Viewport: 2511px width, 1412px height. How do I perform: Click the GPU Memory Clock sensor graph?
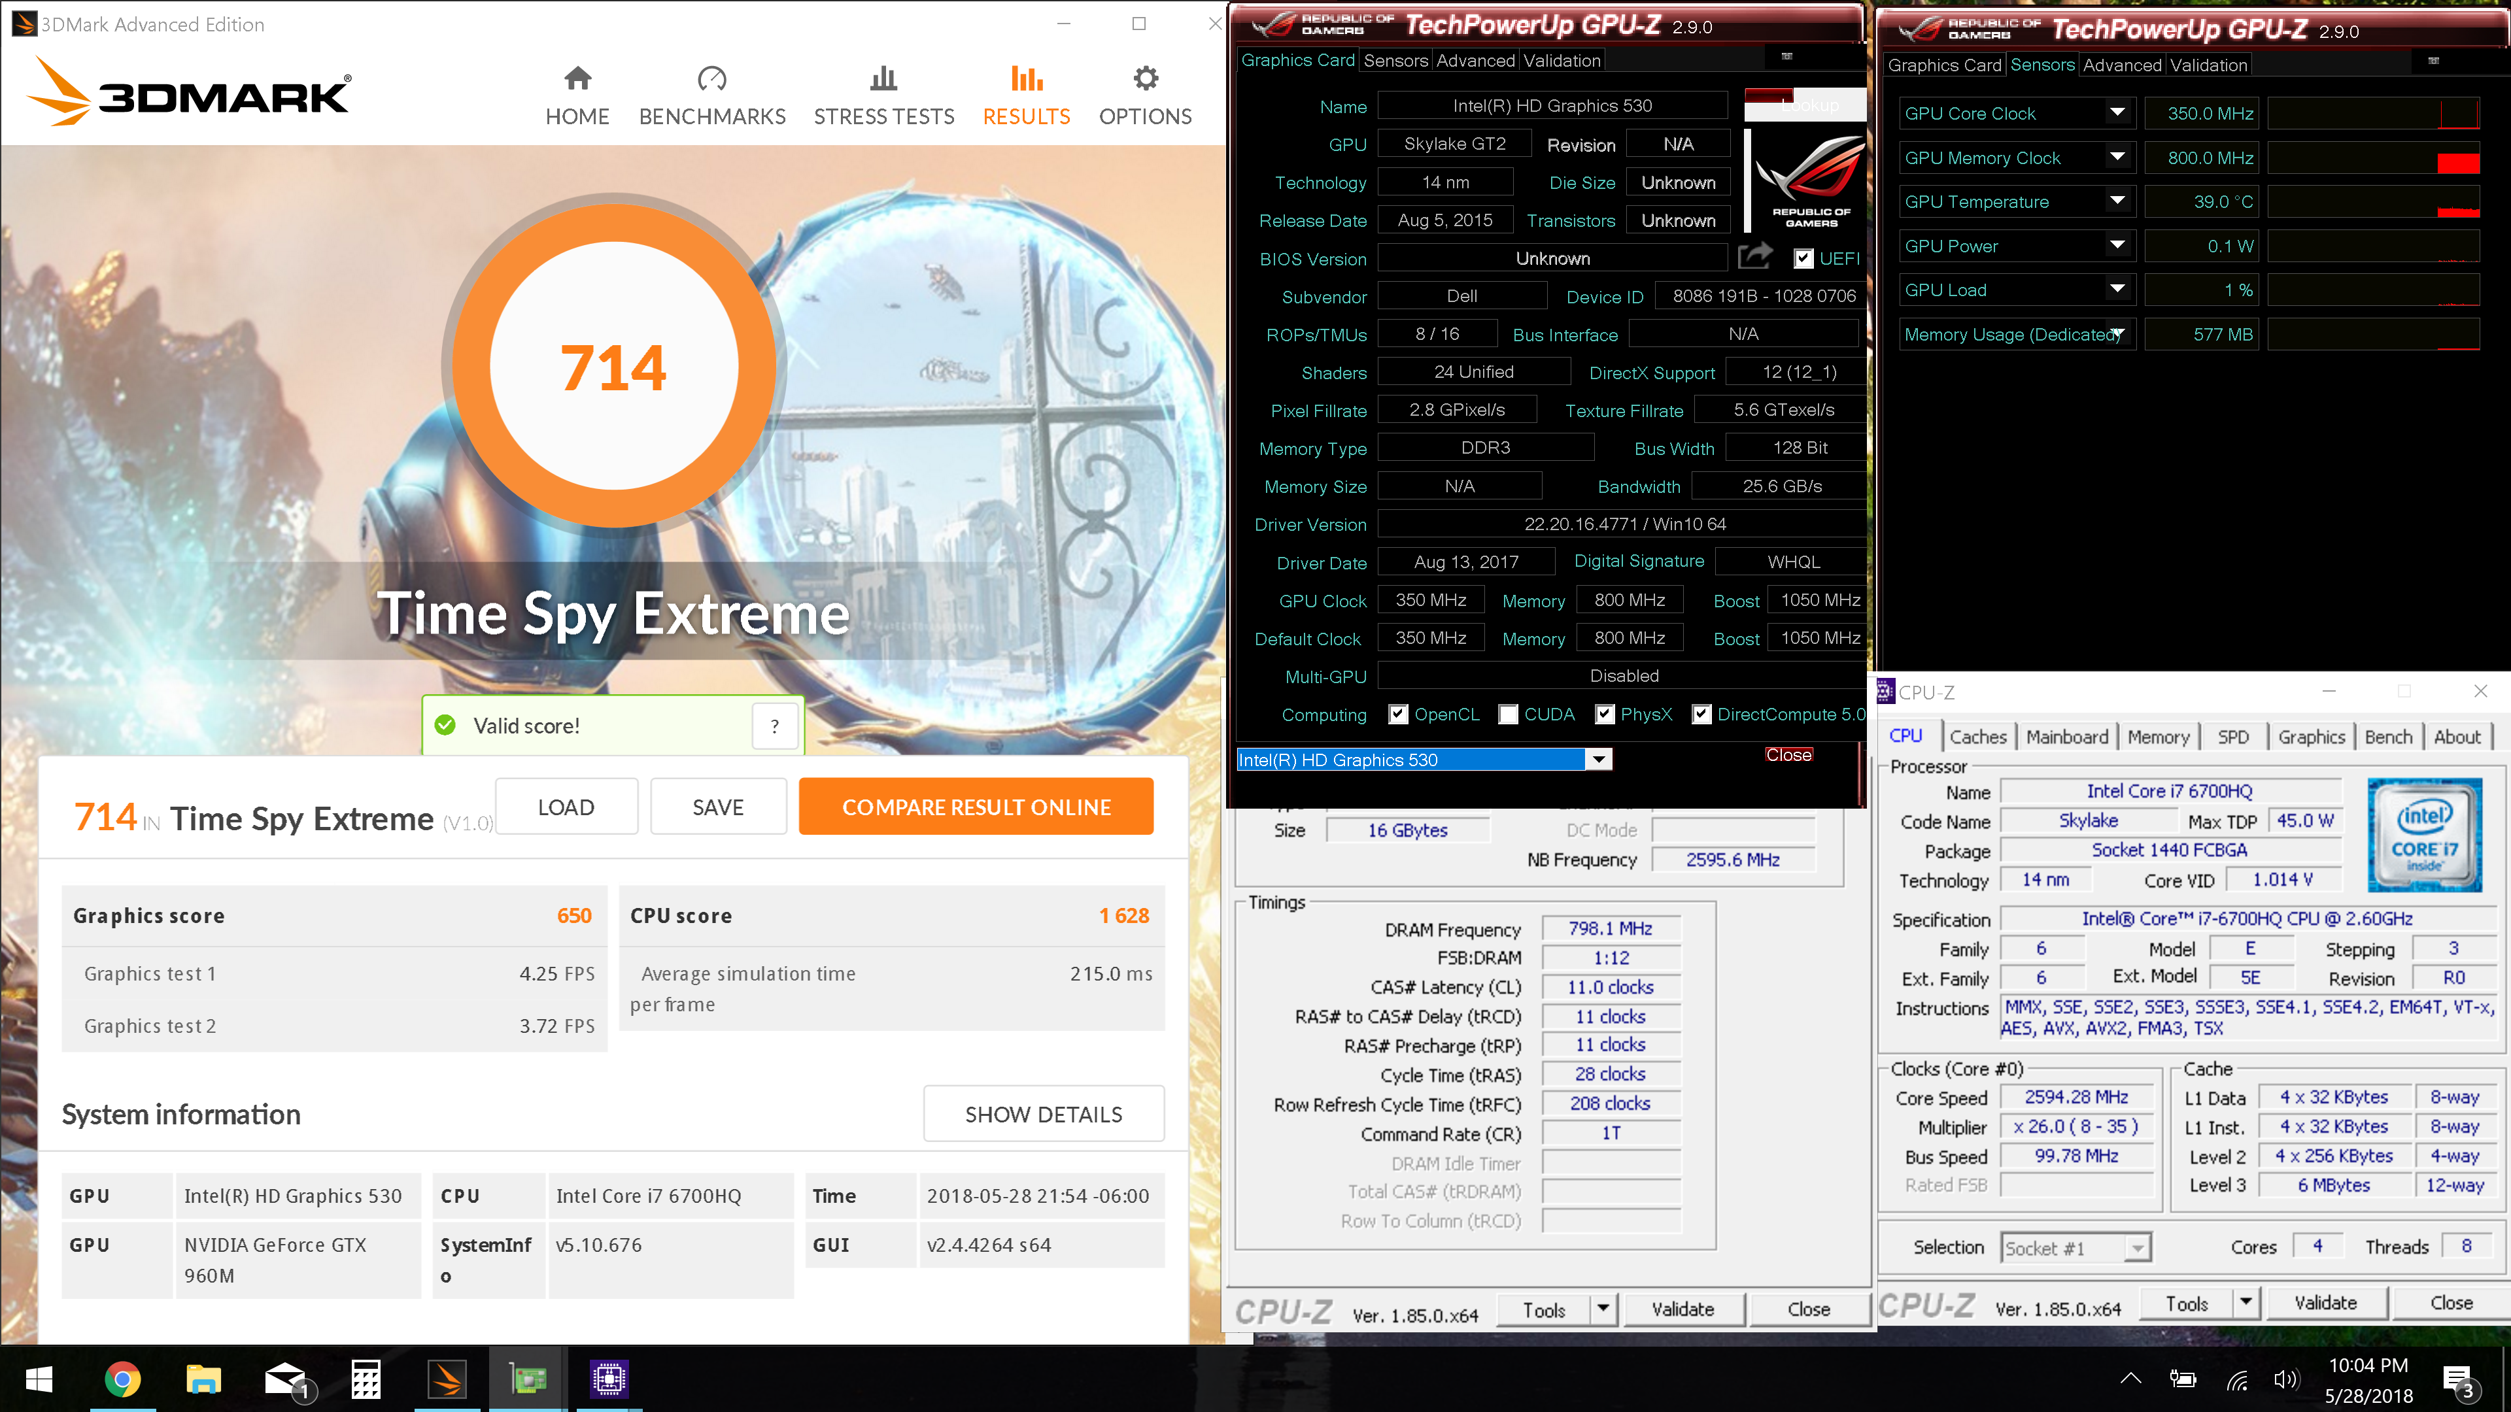coord(2372,157)
